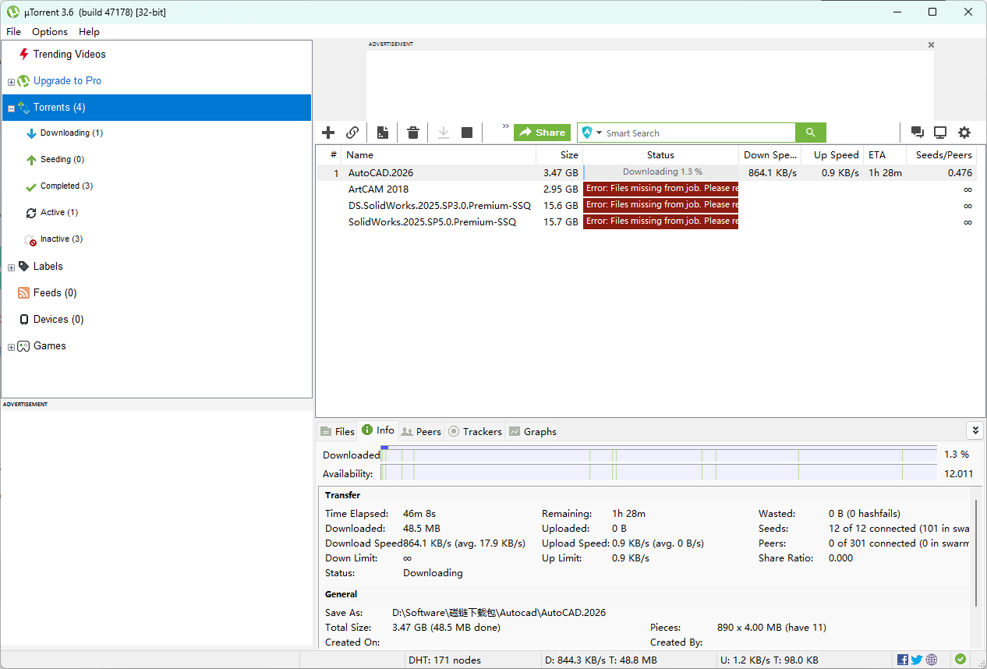987x669 pixels.
Task: Click the Start Torrent download-arrow icon
Action: click(x=444, y=133)
